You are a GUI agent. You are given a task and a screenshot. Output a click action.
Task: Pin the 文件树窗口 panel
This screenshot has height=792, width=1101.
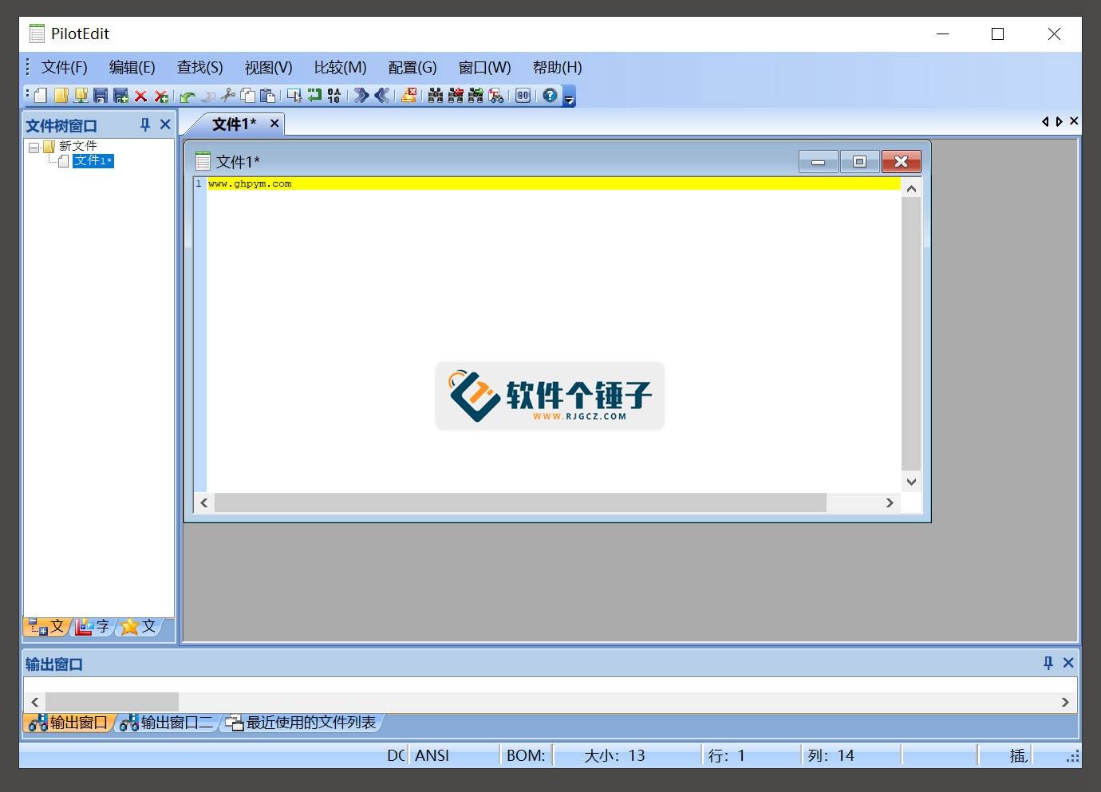(x=144, y=124)
